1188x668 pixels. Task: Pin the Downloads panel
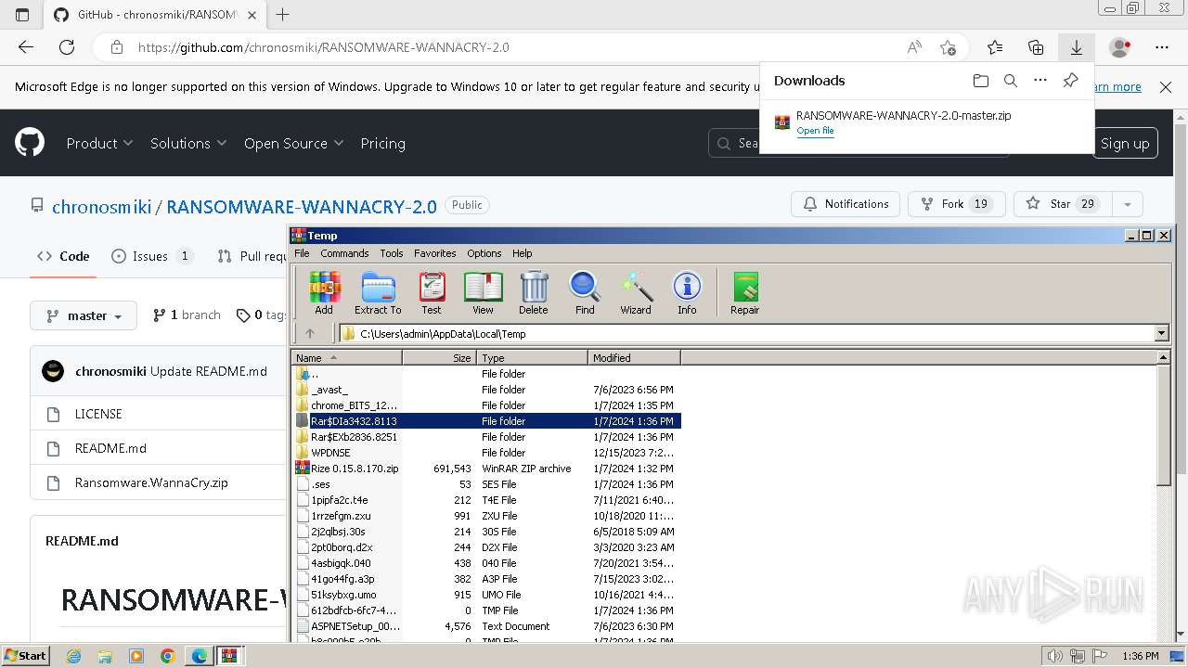pyautogui.click(x=1070, y=81)
